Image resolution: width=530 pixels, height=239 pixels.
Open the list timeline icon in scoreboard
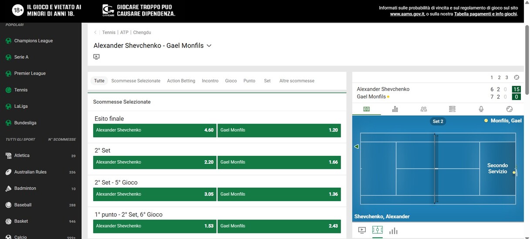[x=452, y=109]
